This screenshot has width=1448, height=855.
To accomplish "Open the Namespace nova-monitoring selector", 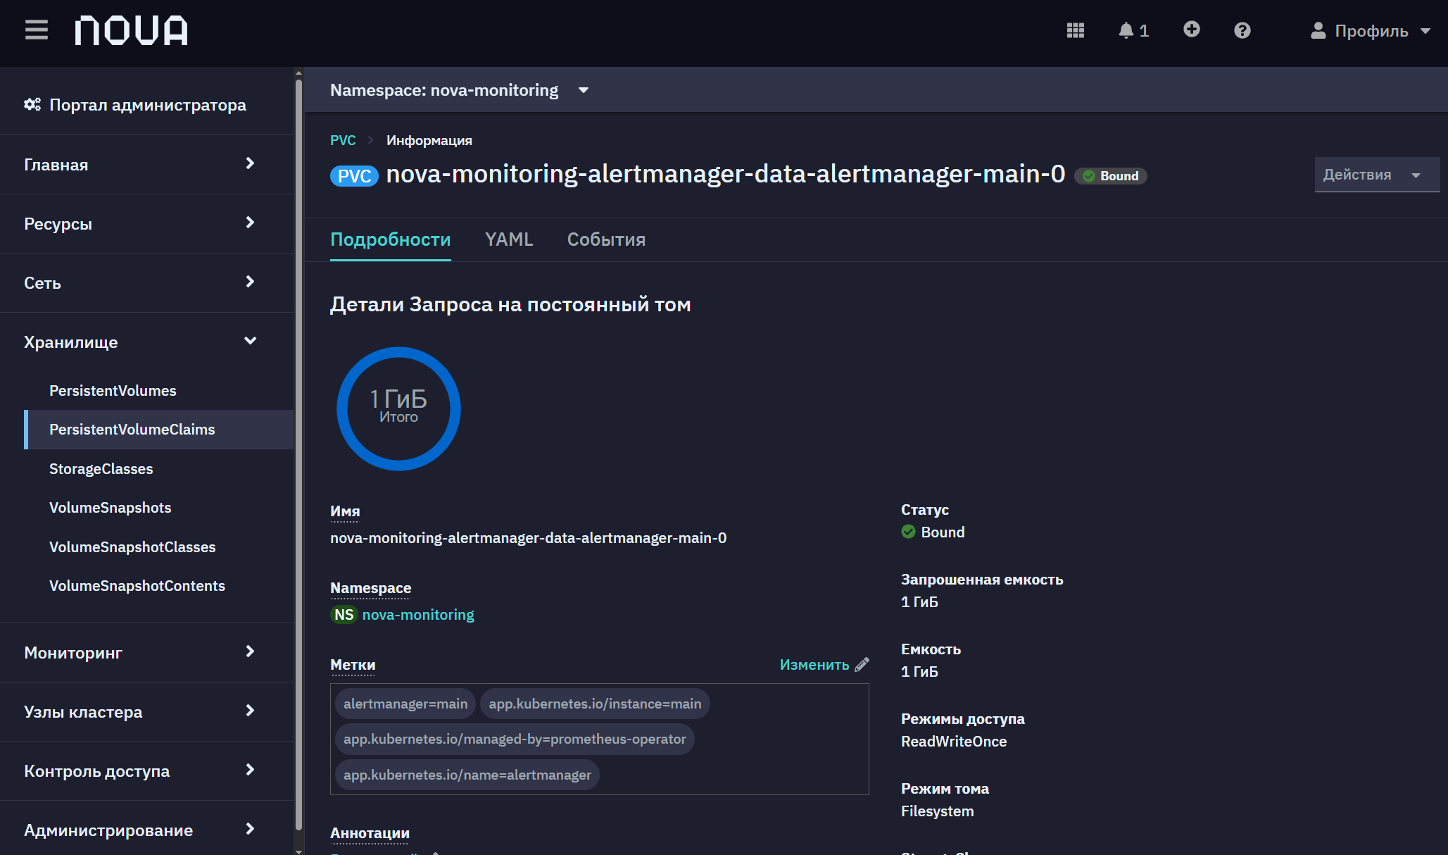I will point(459,90).
